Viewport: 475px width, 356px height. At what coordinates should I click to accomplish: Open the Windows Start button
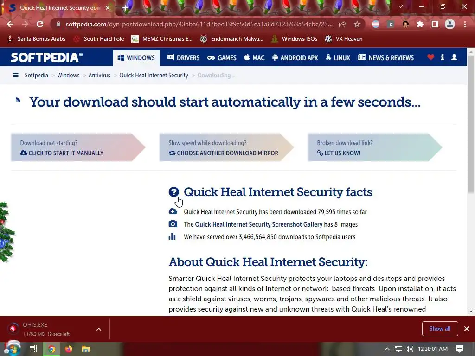[x=12, y=349]
